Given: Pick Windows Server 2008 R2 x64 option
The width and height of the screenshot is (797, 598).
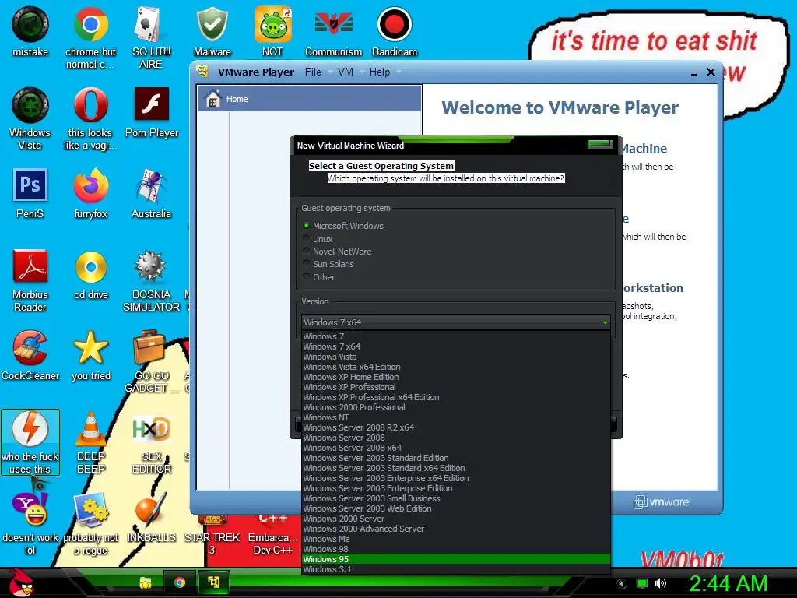Looking at the screenshot, I should [456, 427].
